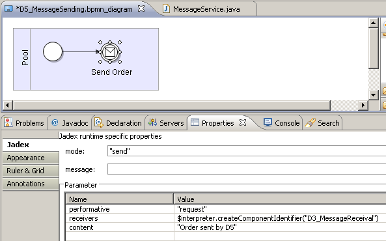This screenshot has width=386, height=241.
Task: Close the Properties view
Action: pos(243,122)
